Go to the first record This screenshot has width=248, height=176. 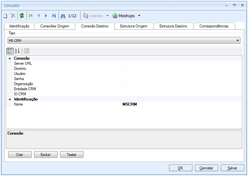click(30, 16)
